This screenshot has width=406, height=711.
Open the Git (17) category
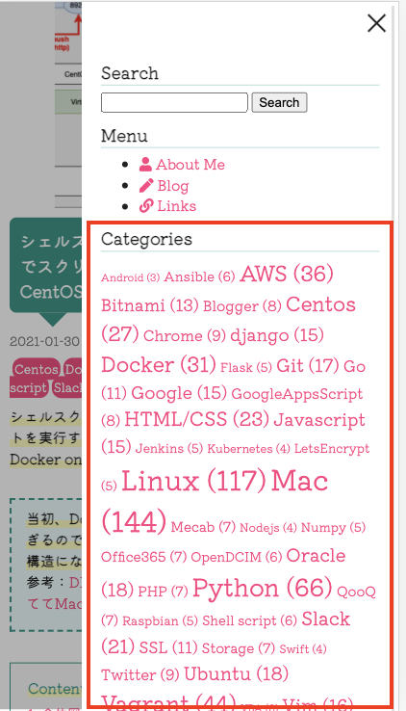307,365
